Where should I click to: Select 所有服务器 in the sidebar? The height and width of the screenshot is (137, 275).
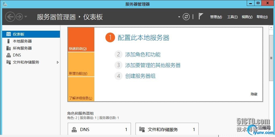(x=31, y=48)
